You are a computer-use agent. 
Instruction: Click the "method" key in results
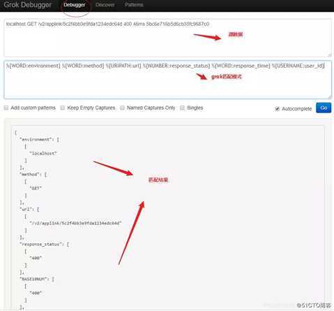[x=30, y=174]
